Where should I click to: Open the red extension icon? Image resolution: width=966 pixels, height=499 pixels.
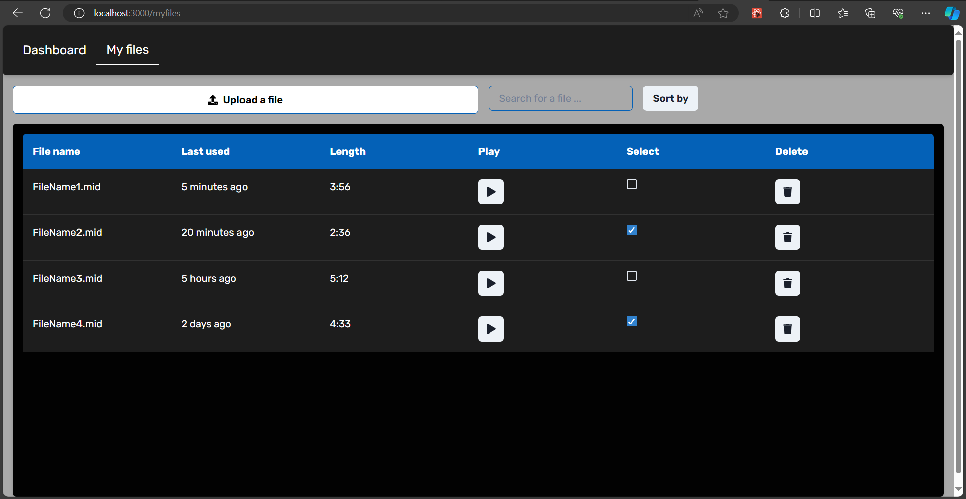757,13
